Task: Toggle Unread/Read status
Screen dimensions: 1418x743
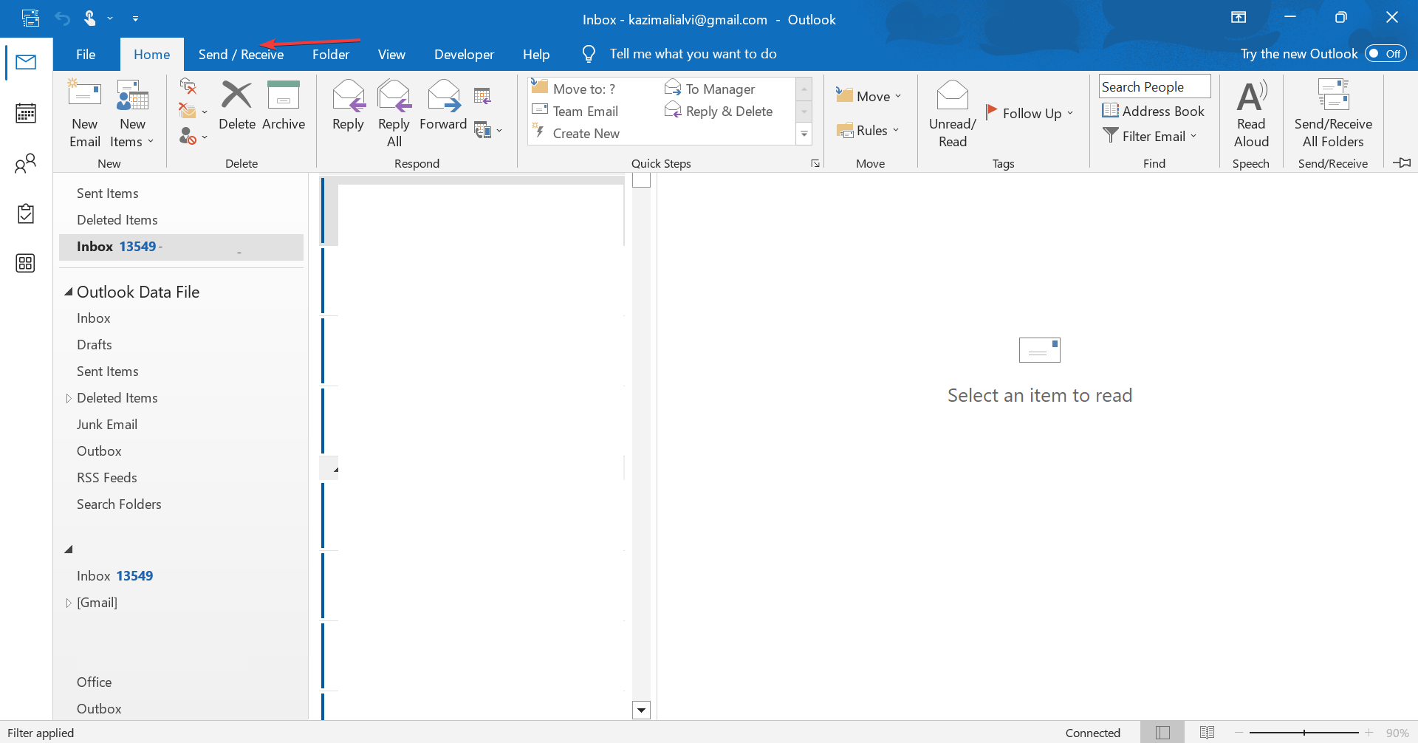Action: 953,114
